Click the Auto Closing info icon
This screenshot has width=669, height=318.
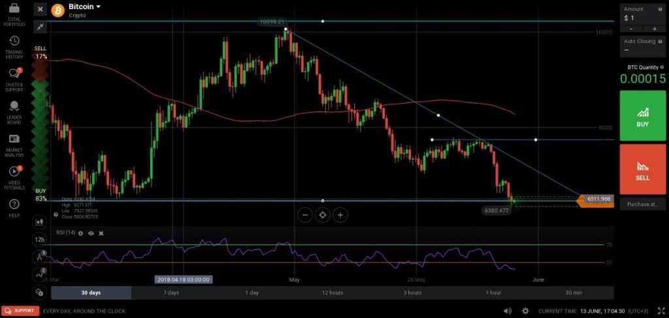pos(661,41)
